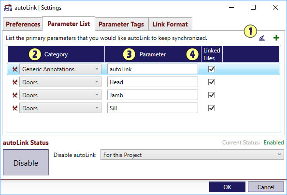Viewport: 287px width, 195px height.
Task: Confirm settings with the OK button
Action: (x=228, y=187)
